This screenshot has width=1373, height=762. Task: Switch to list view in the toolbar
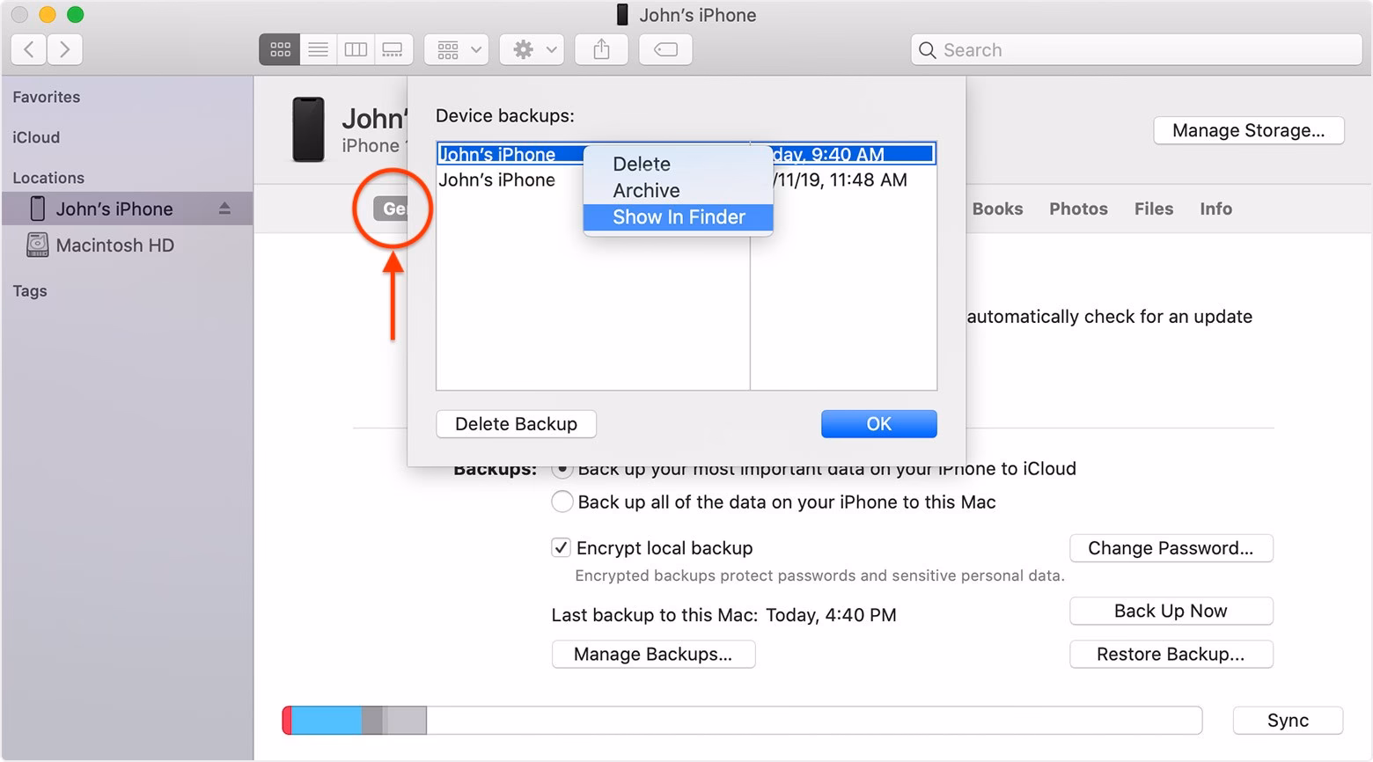318,49
